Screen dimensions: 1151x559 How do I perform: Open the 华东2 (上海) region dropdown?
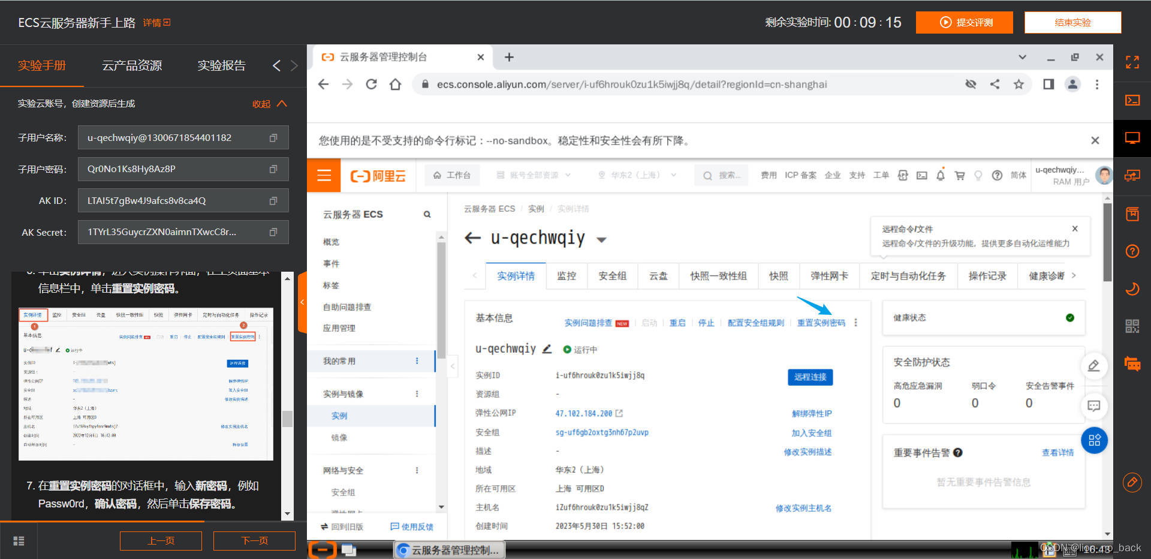637,175
